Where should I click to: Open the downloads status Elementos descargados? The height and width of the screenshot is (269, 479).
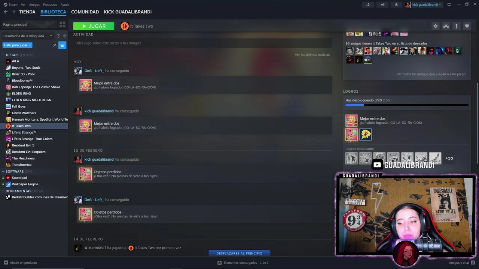point(243,263)
